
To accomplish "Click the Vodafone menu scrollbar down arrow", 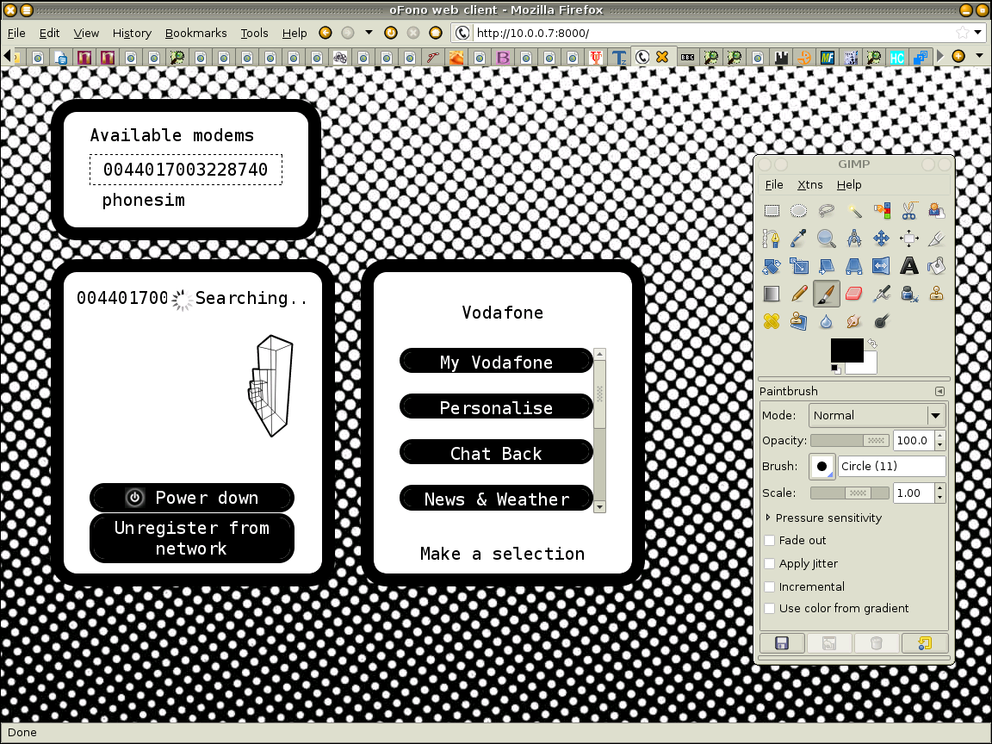I will tap(599, 507).
